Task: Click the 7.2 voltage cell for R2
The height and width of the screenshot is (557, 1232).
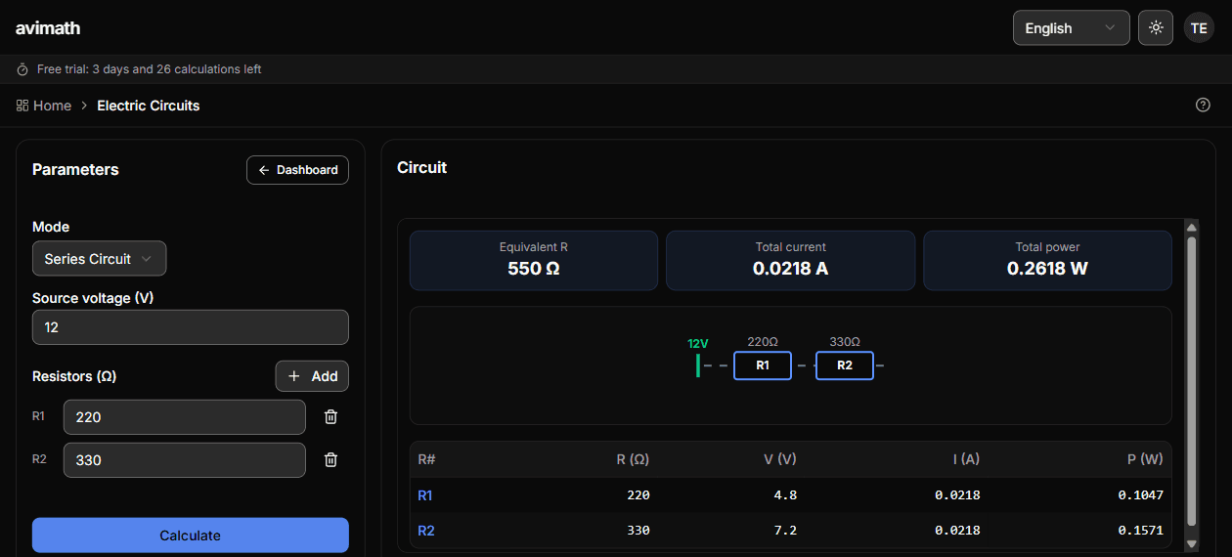Action: [786, 531]
